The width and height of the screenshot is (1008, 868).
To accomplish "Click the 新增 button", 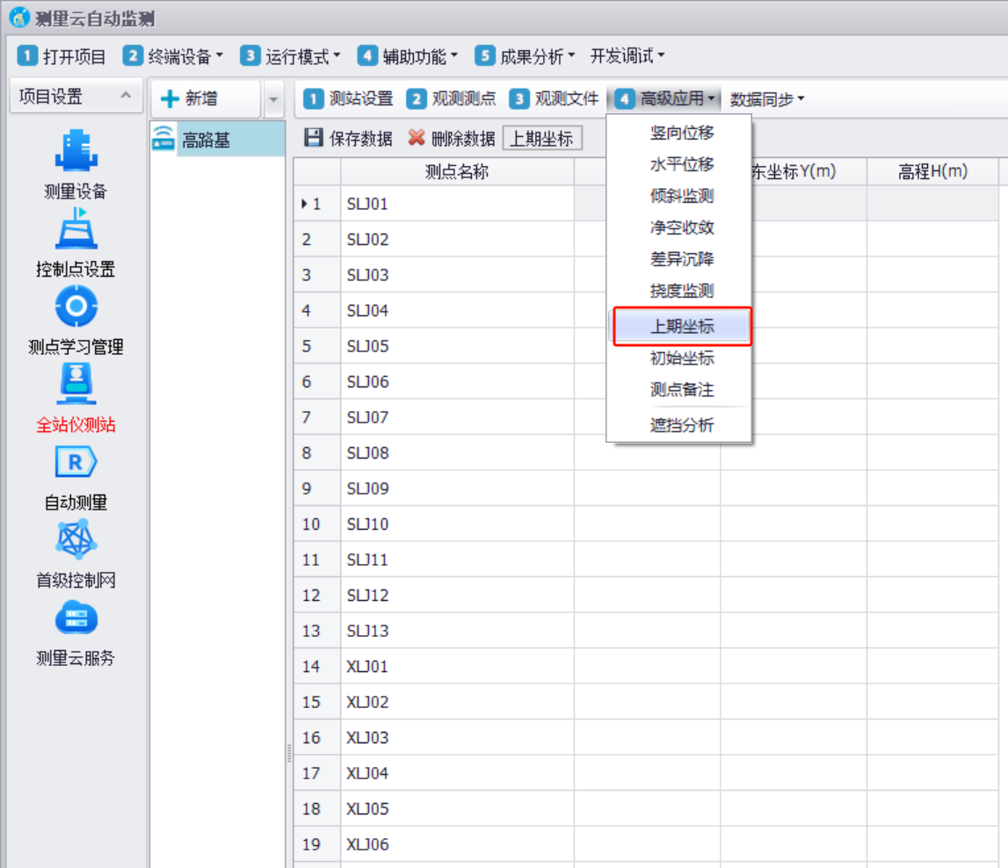I will pyautogui.click(x=206, y=99).
